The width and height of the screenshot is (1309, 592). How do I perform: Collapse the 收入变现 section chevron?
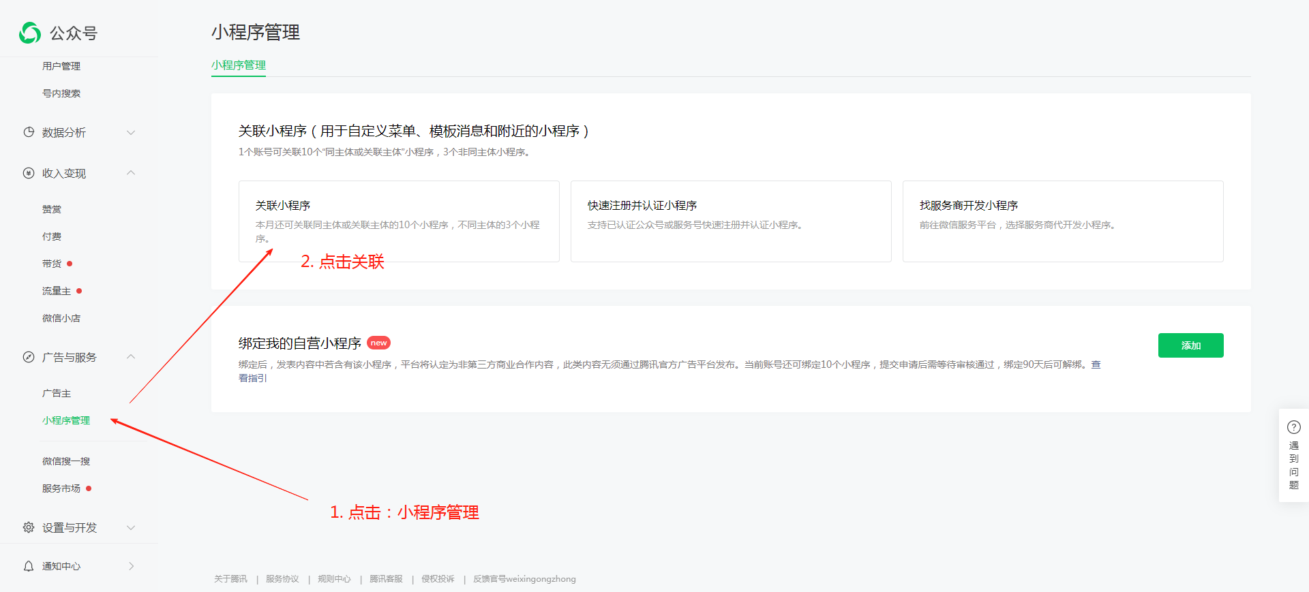(x=131, y=173)
